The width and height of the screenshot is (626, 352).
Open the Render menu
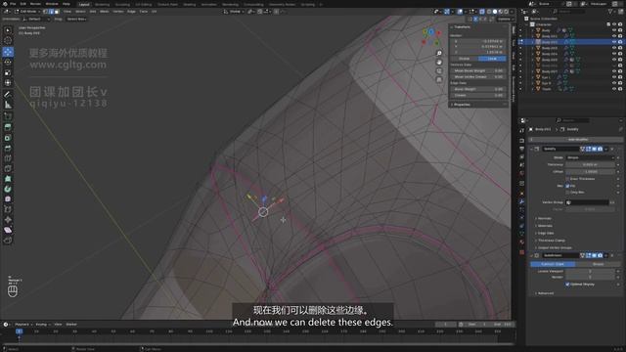point(35,4)
